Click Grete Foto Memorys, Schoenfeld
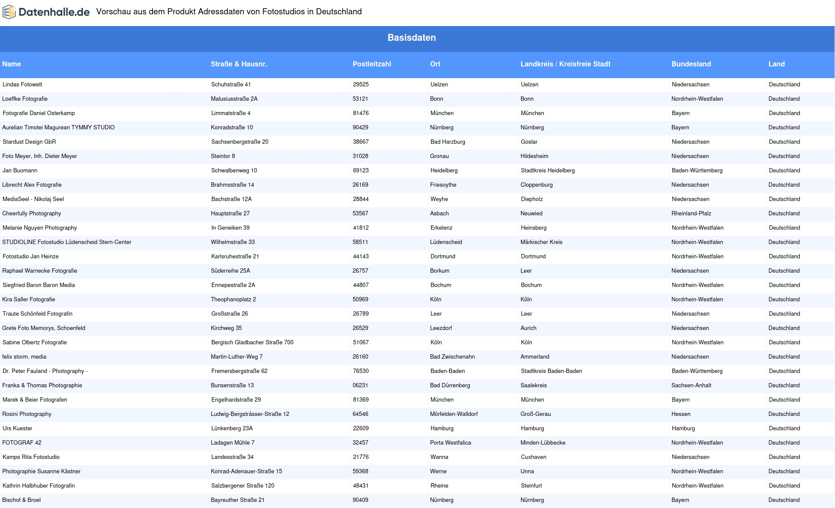The image size is (835, 508). tap(43, 328)
